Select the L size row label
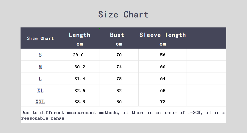This screenshot has width=247, height=133. coord(40,78)
